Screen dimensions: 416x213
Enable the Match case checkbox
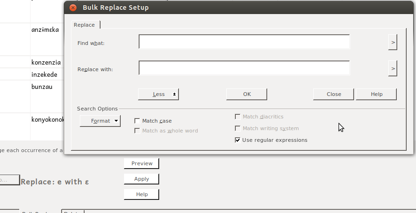(137, 121)
